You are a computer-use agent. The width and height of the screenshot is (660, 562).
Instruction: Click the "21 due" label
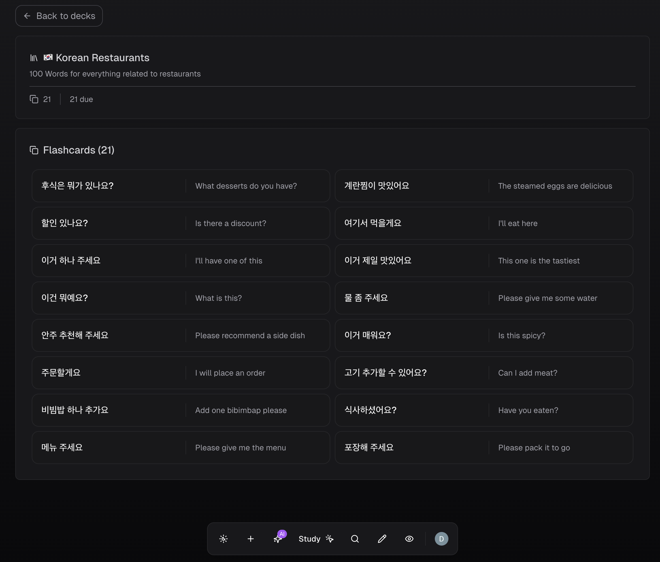click(81, 99)
